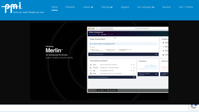Click the Flicker icon in Compliance panel
The height and width of the screenshot is (112, 199).
163,51
